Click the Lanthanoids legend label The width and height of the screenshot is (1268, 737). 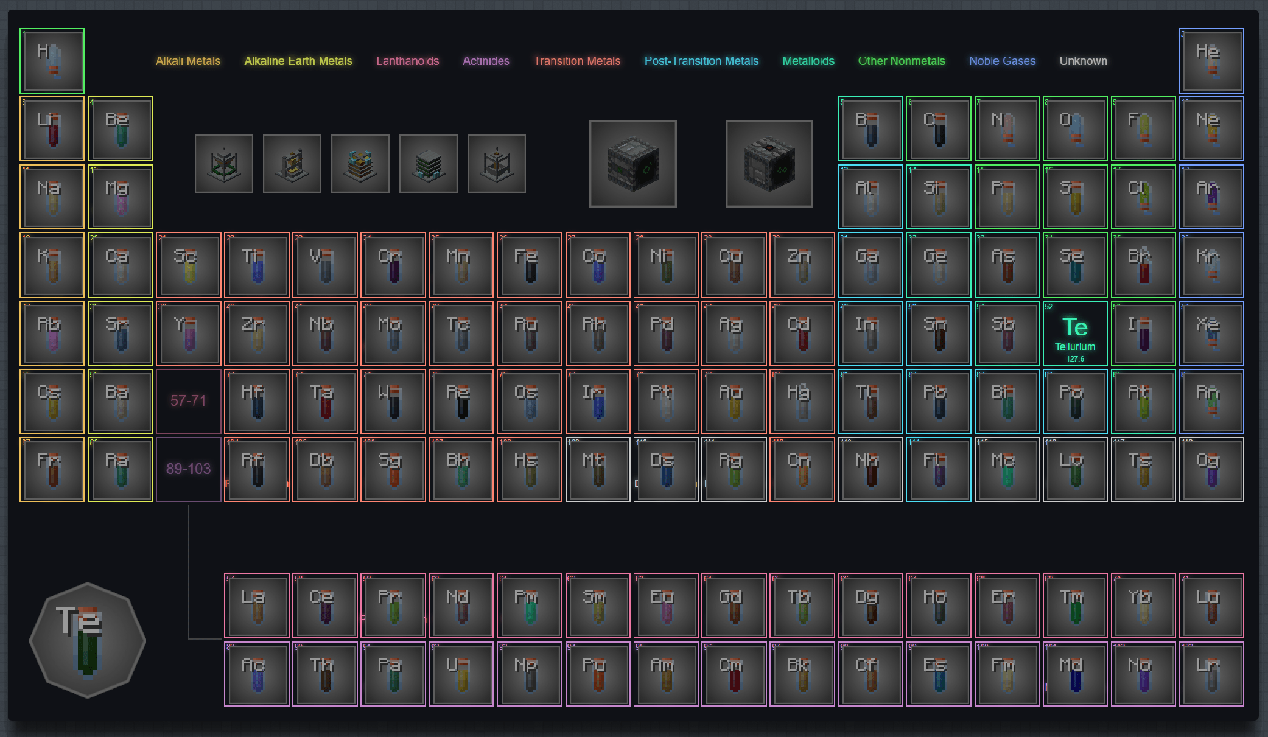pos(407,61)
